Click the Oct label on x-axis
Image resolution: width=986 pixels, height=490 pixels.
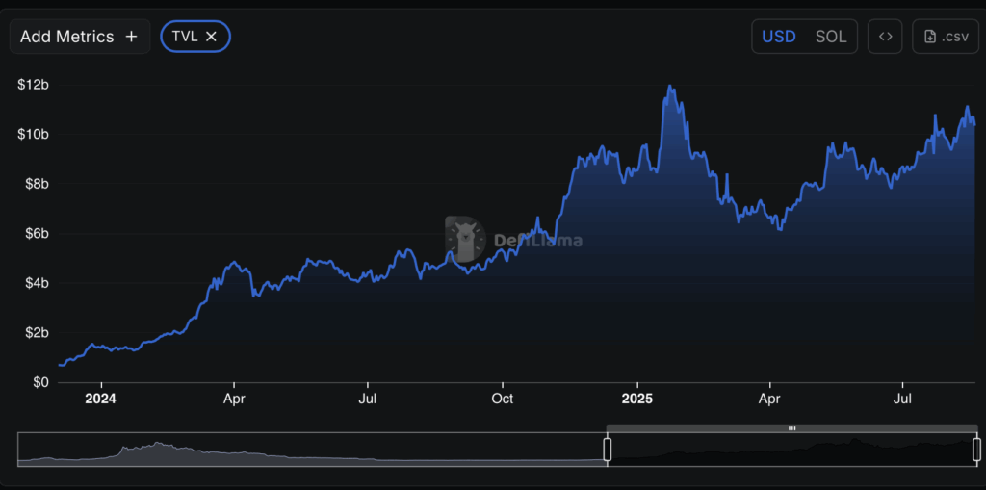click(x=503, y=399)
